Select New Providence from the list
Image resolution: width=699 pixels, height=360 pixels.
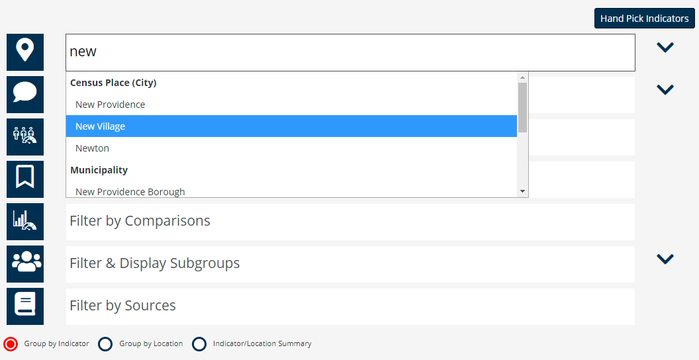tap(111, 105)
